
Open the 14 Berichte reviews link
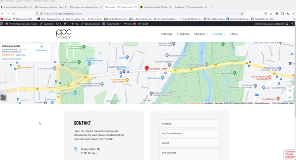pyautogui.click(x=20, y=55)
